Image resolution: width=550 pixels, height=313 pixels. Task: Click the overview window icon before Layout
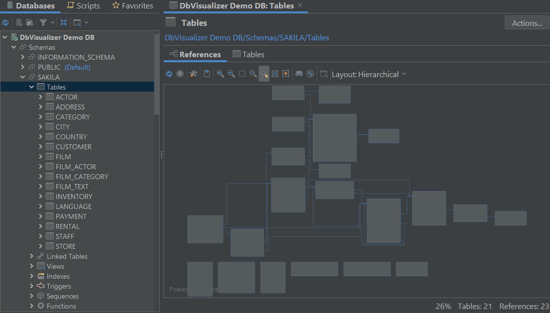click(323, 74)
